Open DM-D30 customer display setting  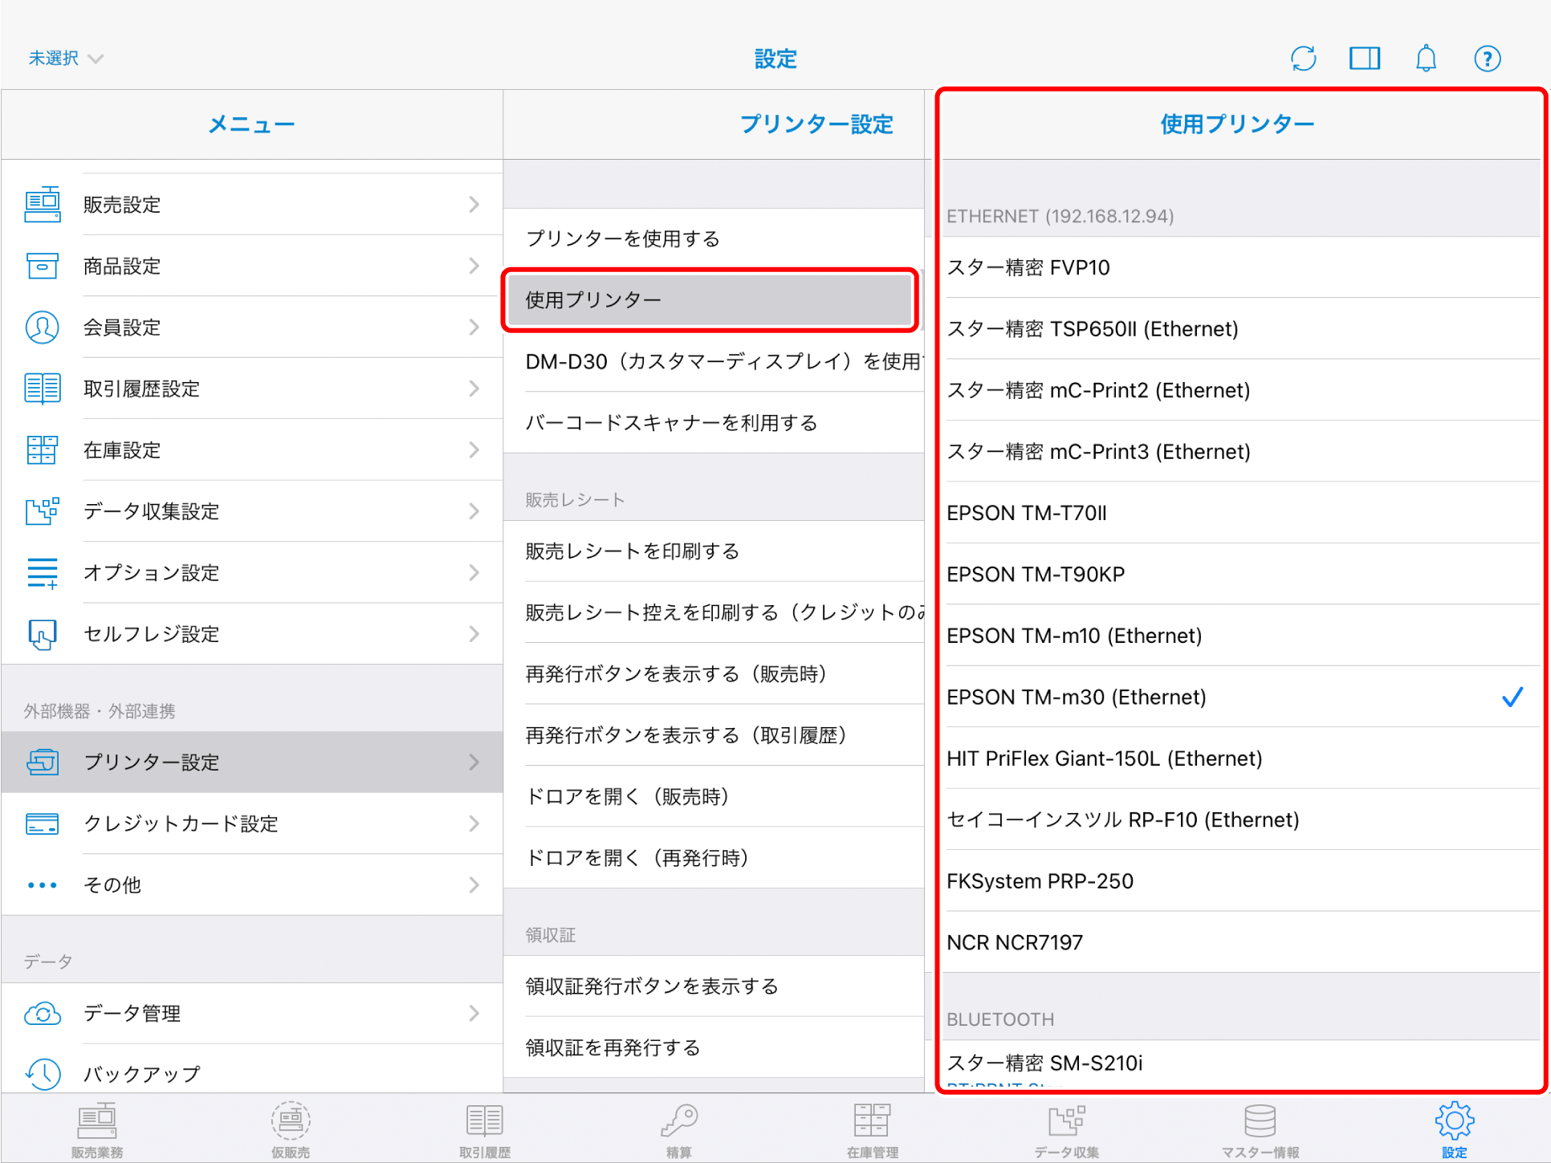click(714, 361)
